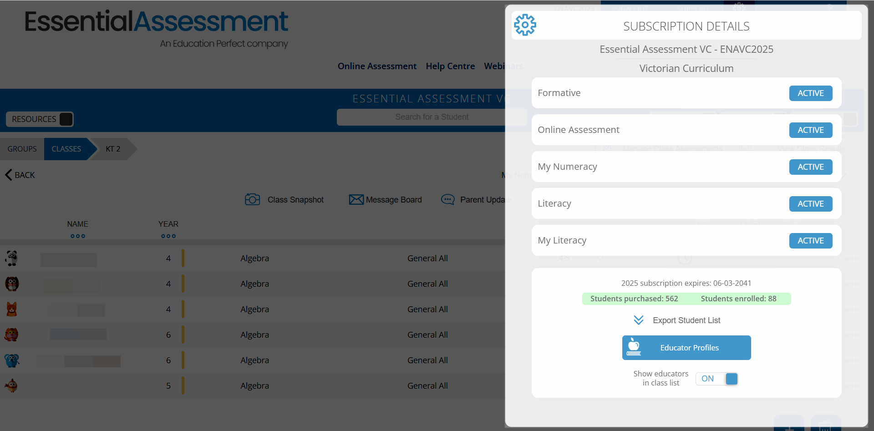This screenshot has width=874, height=431.
Task: Open the NAME column options dots
Action: [x=78, y=236]
